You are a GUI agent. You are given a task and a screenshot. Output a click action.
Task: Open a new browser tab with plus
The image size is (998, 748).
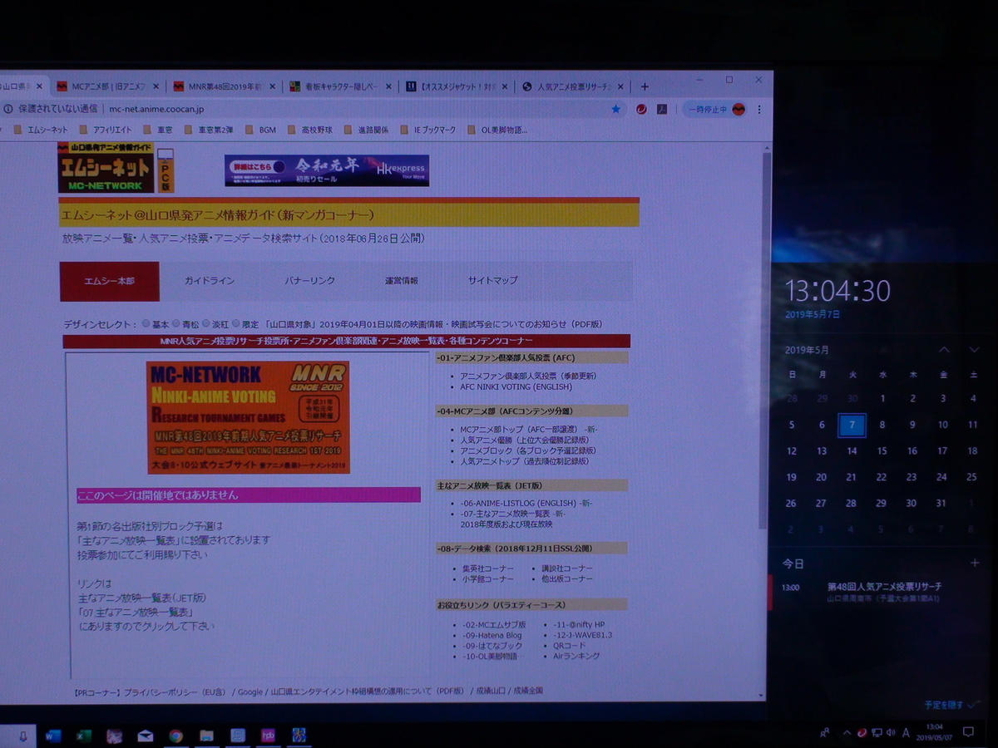tap(644, 86)
